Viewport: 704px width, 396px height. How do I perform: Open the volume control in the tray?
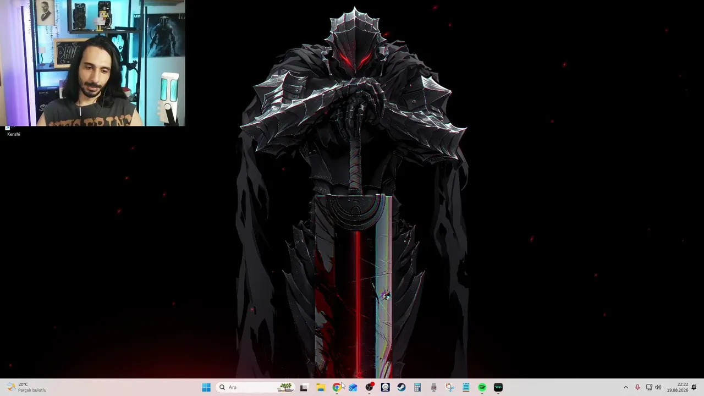pos(658,387)
